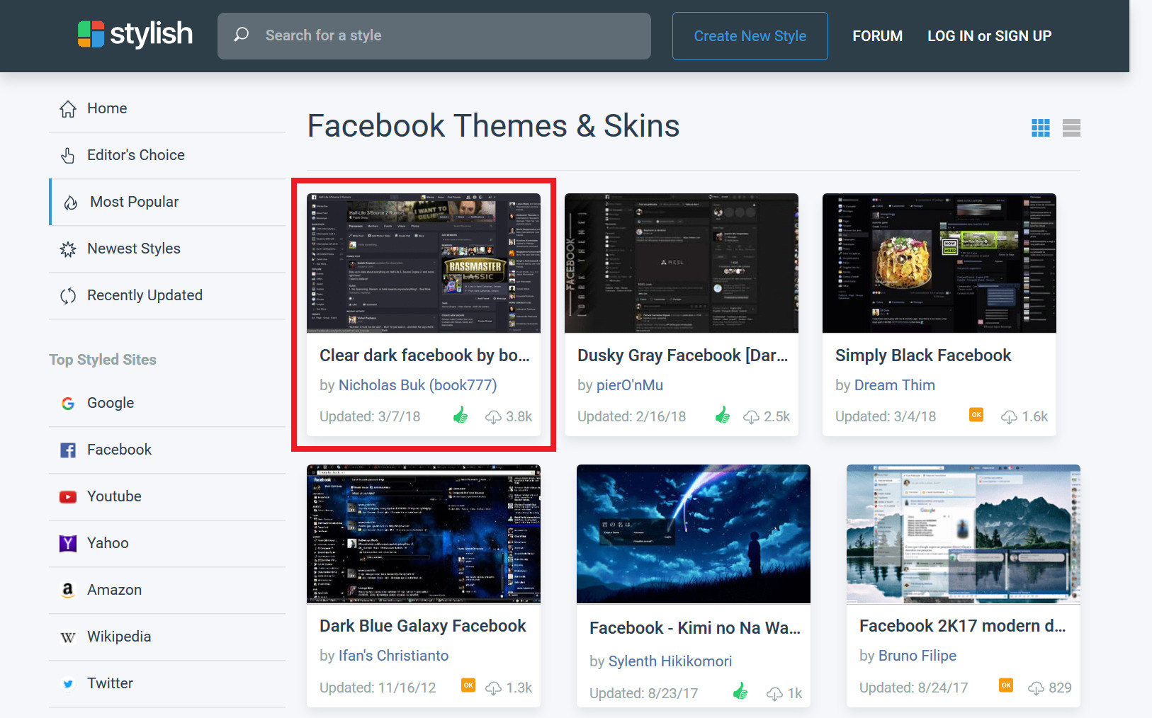Open author Sylenth Hikikomori profile
Viewport: 1152px width, 718px height.
[x=670, y=661]
